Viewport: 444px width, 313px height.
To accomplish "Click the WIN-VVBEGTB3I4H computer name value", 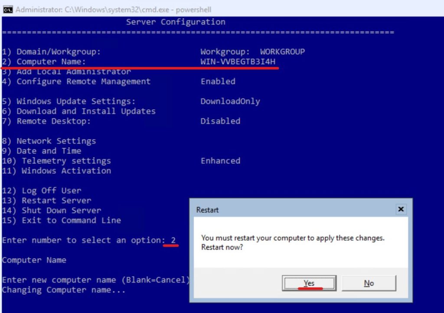I will click(238, 61).
